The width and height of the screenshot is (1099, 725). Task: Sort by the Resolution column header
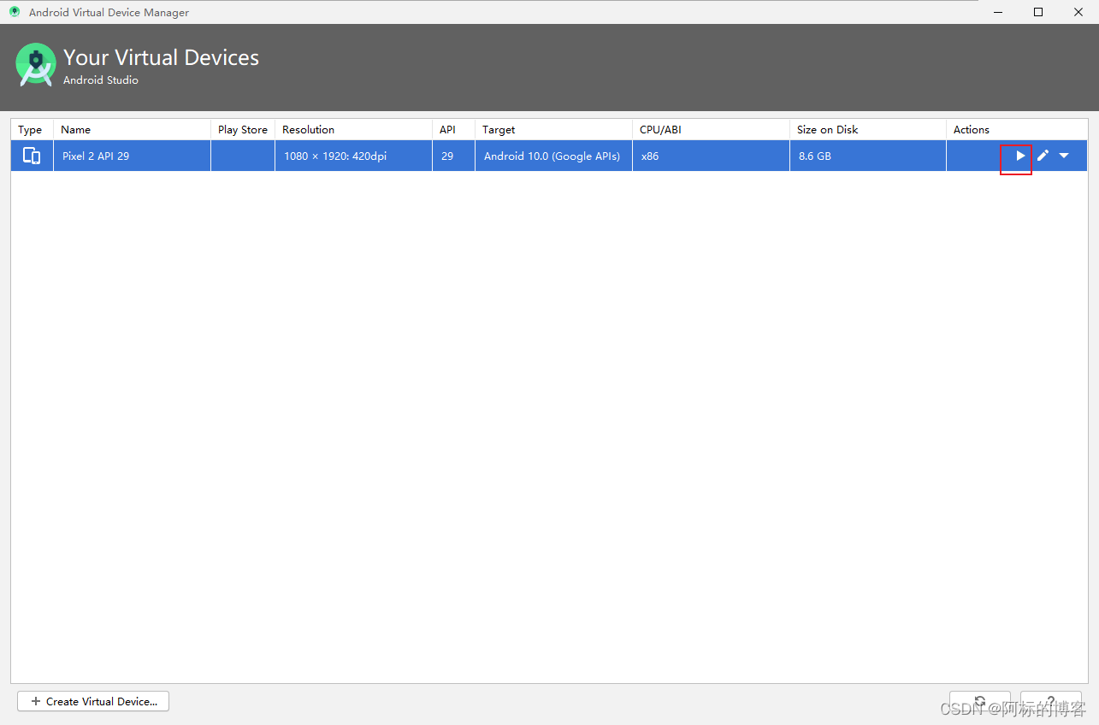pos(354,130)
